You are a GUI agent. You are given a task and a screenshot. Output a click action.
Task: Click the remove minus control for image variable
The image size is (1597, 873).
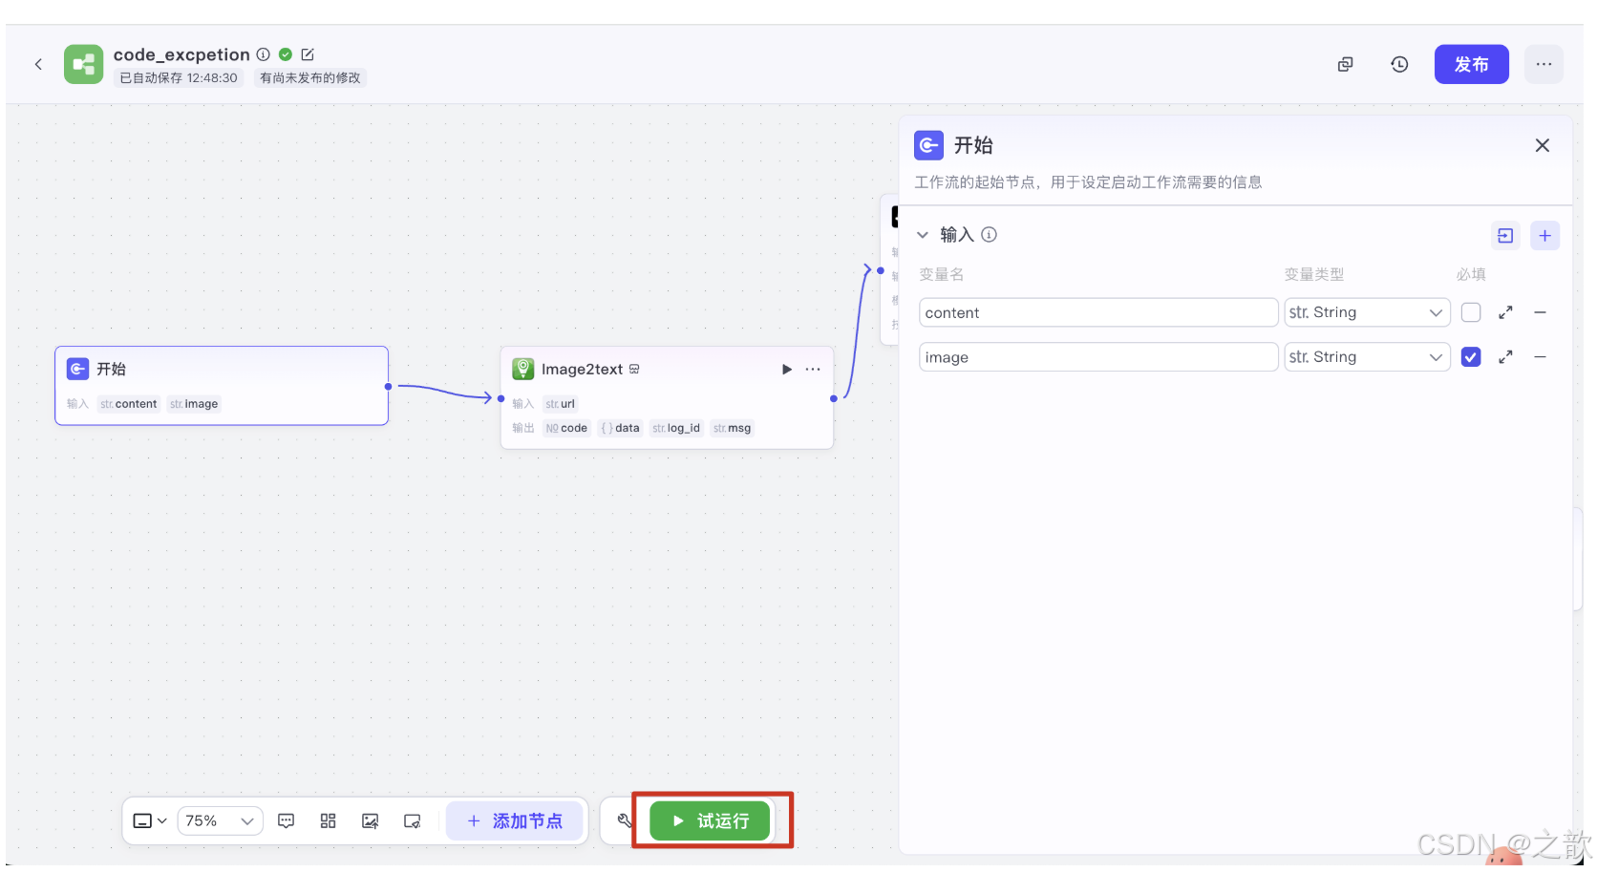click(1540, 356)
